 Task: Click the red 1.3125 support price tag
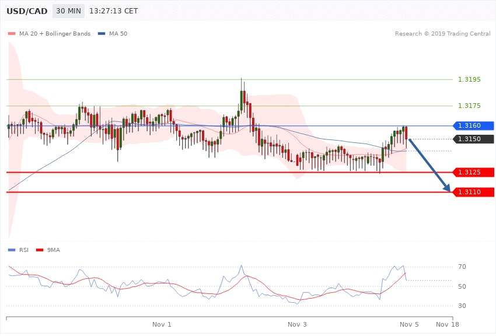473,172
